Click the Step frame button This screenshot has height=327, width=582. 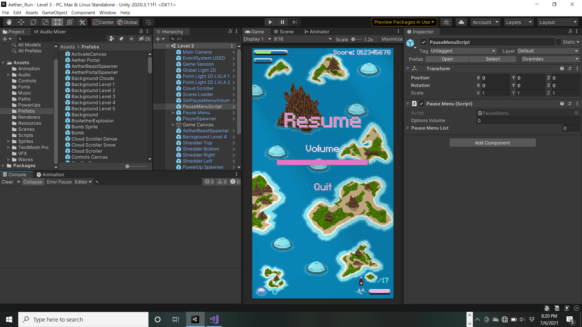click(294, 22)
